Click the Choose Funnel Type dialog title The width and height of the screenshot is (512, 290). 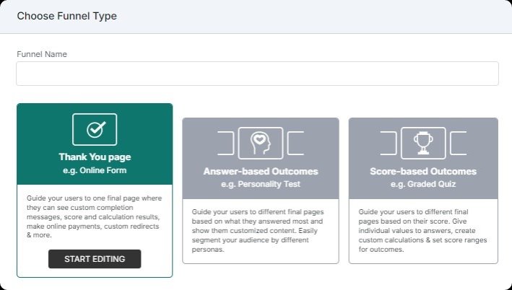click(66, 16)
